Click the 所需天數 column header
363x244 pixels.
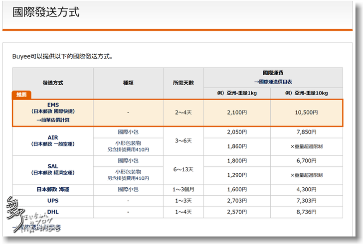pos(183,83)
